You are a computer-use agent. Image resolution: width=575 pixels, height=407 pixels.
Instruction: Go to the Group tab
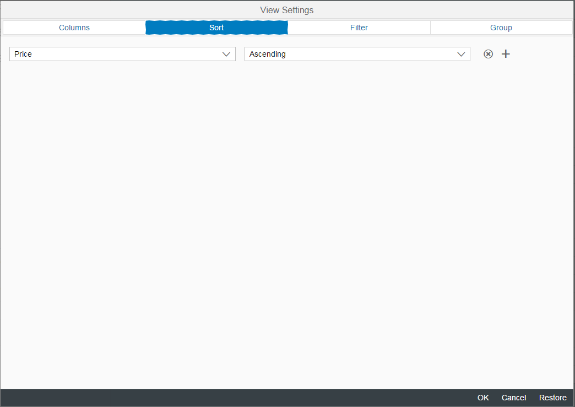(501, 28)
